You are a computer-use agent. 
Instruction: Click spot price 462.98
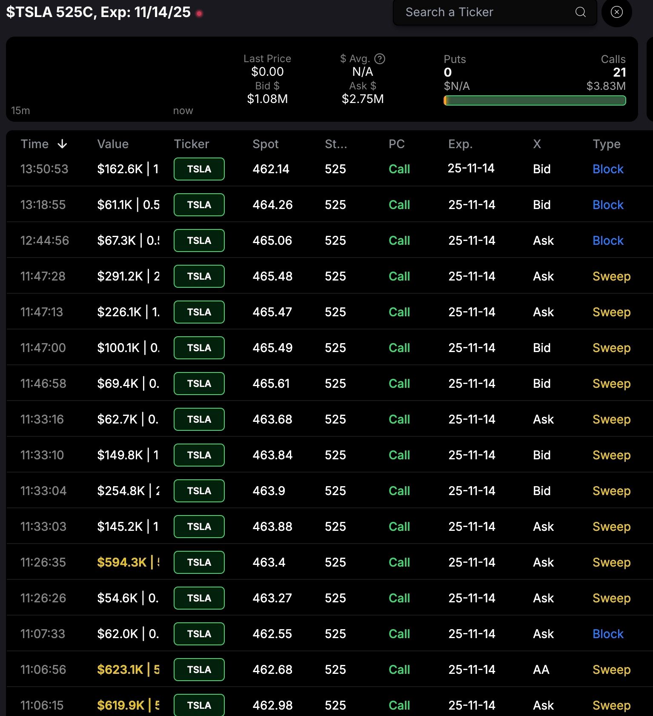click(272, 705)
